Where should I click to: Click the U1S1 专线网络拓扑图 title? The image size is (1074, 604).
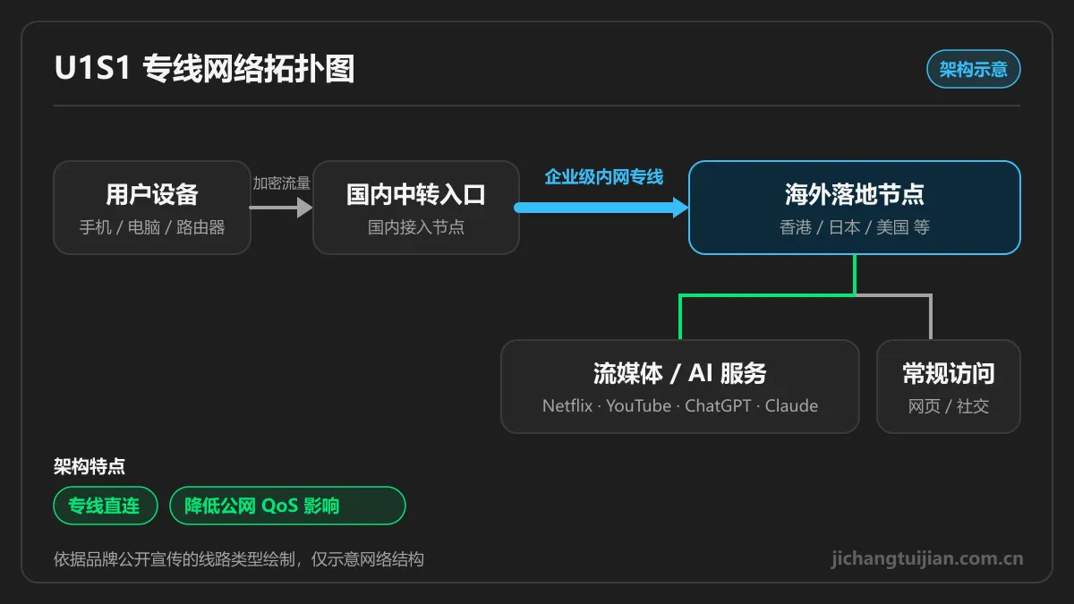(x=205, y=69)
